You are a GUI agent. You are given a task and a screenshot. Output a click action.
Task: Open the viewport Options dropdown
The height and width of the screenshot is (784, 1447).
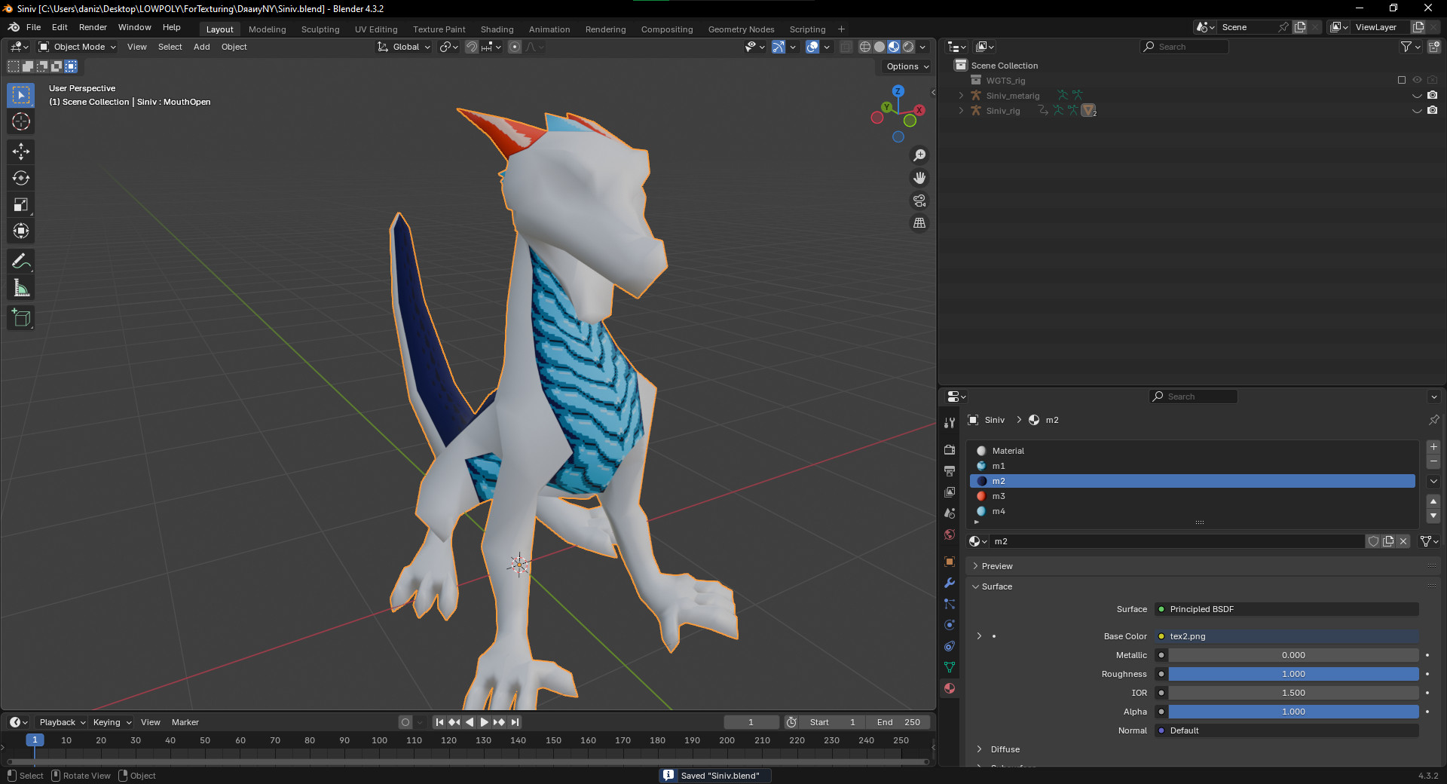click(x=907, y=66)
